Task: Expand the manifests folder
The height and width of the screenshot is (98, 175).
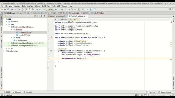Action: [7, 22]
